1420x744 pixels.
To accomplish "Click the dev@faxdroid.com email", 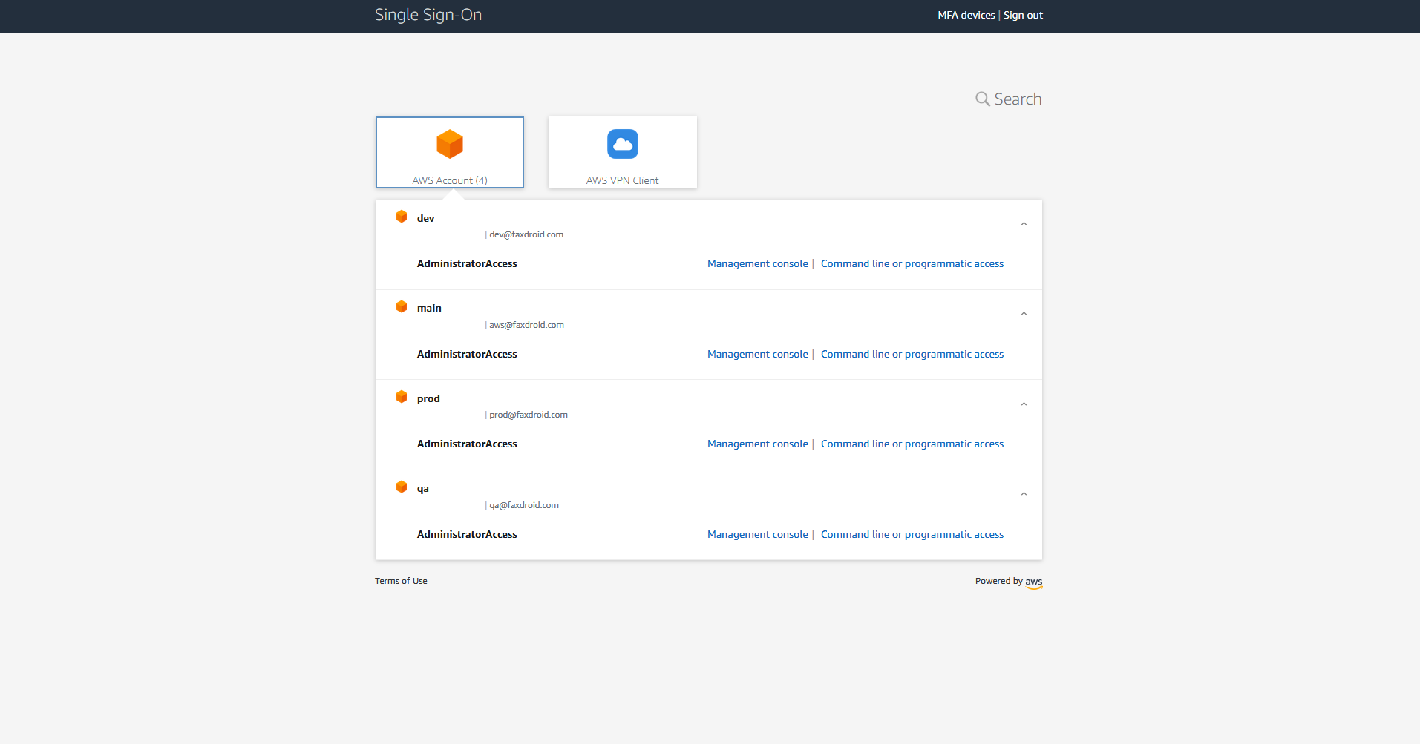I will 526,234.
